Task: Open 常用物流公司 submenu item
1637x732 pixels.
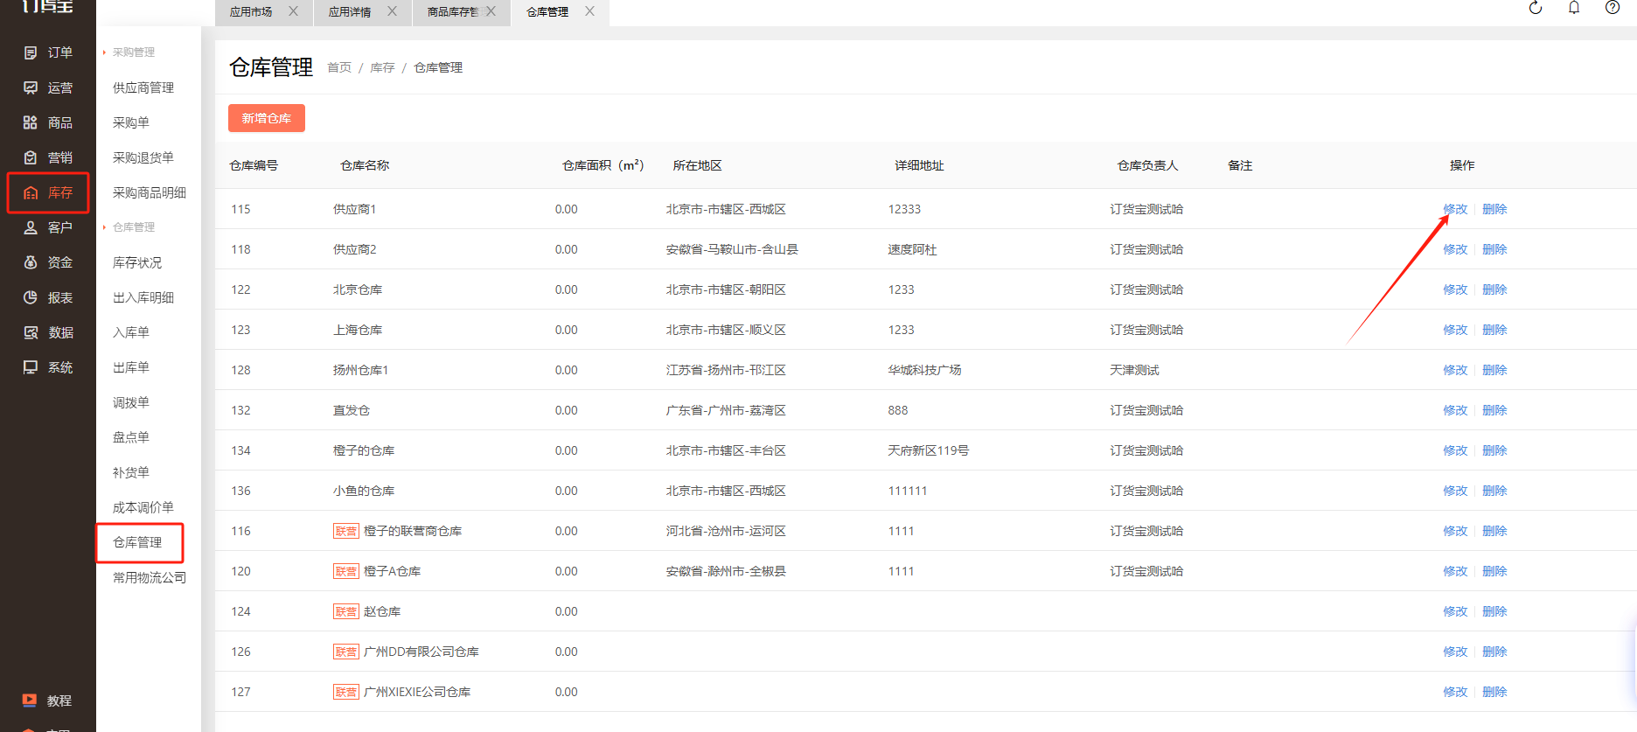Action: (150, 577)
